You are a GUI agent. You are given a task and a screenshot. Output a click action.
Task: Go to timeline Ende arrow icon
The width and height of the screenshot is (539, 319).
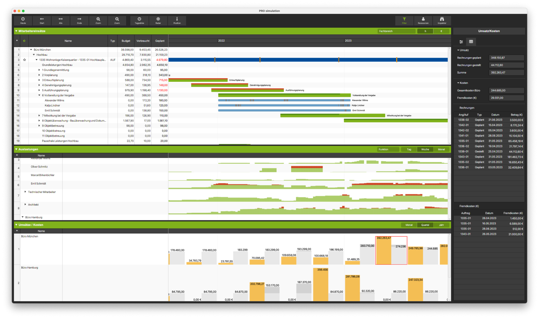pos(79,20)
